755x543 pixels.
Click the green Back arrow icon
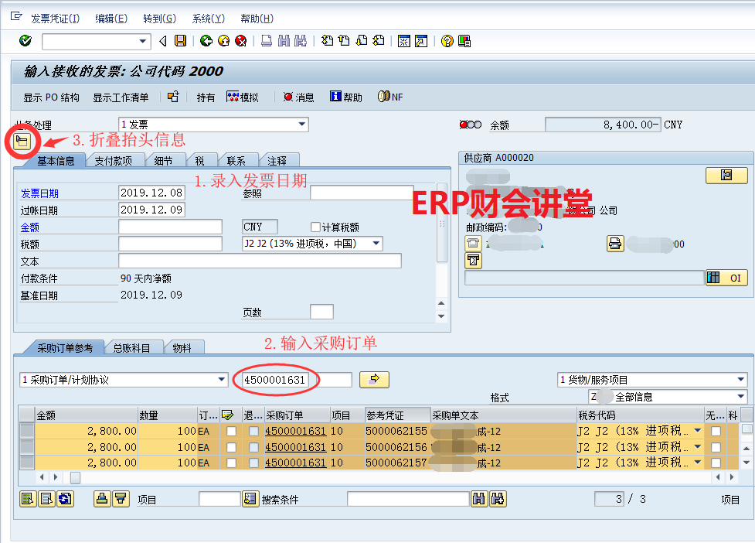pos(206,41)
